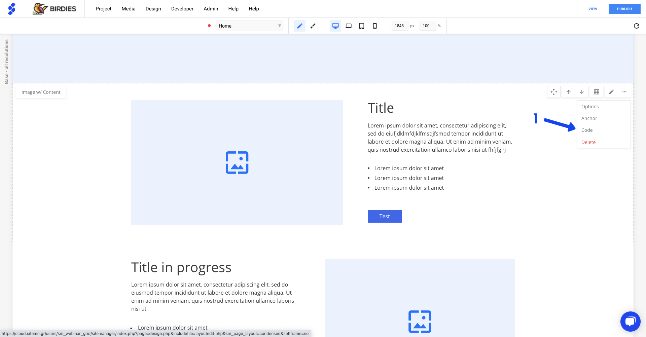Viewport: 646px width, 337px height.
Task: Click the move block drag icon
Action: [554, 92]
